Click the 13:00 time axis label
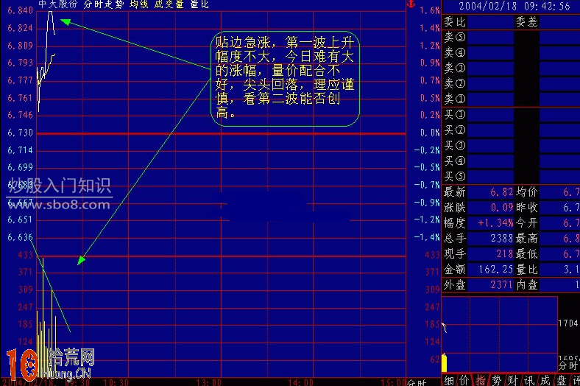The width and height of the screenshot is (580, 386). tap(208, 382)
